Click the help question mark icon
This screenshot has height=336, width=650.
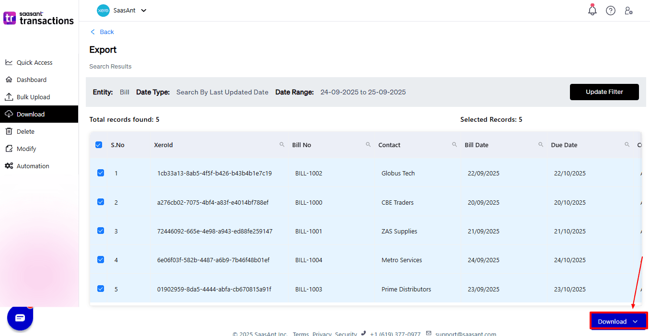point(611,11)
